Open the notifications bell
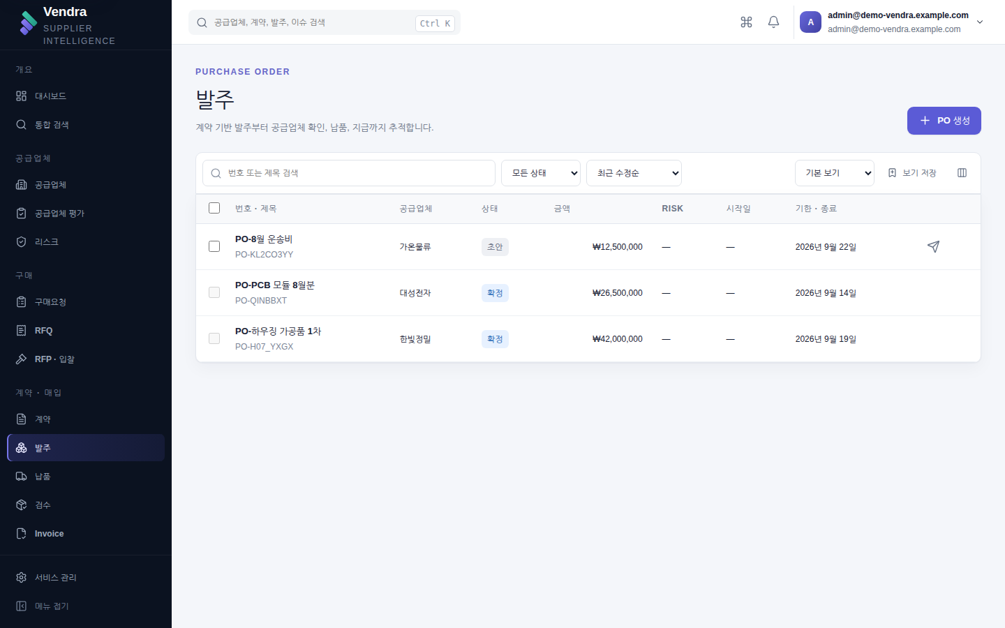1005x628 pixels. tap(773, 22)
